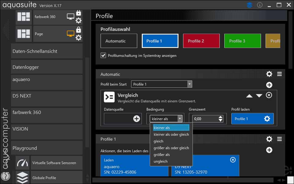Click the monitor icon beside farbwerk 360 page
Viewport: 294px width, 184px height.
pos(71,17)
